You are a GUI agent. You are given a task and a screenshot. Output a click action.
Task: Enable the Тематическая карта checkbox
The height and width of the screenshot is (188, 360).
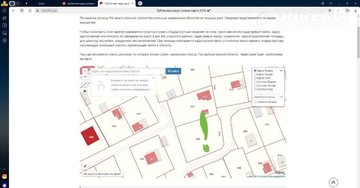(x=255, y=102)
